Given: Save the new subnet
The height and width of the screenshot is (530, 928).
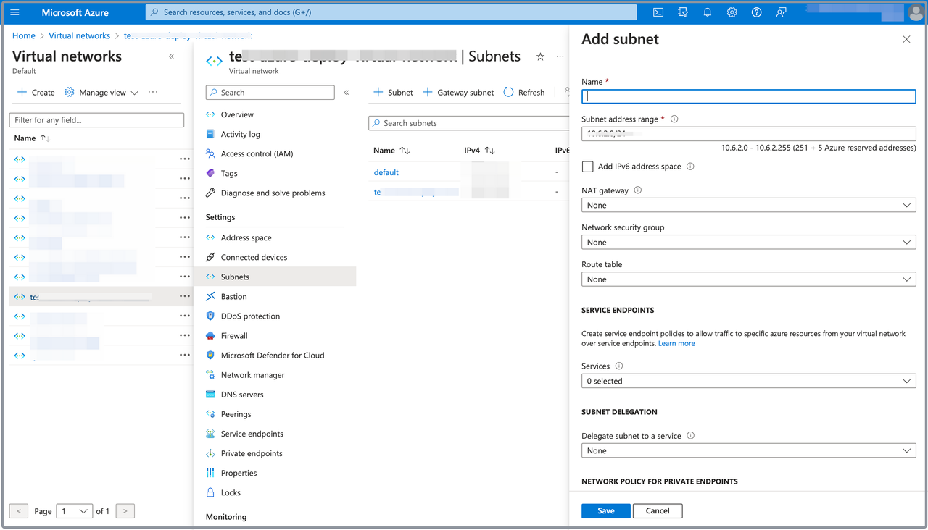Looking at the screenshot, I should (605, 510).
